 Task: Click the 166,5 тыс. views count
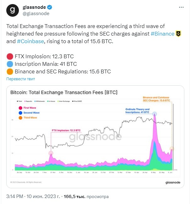click(x=75, y=196)
